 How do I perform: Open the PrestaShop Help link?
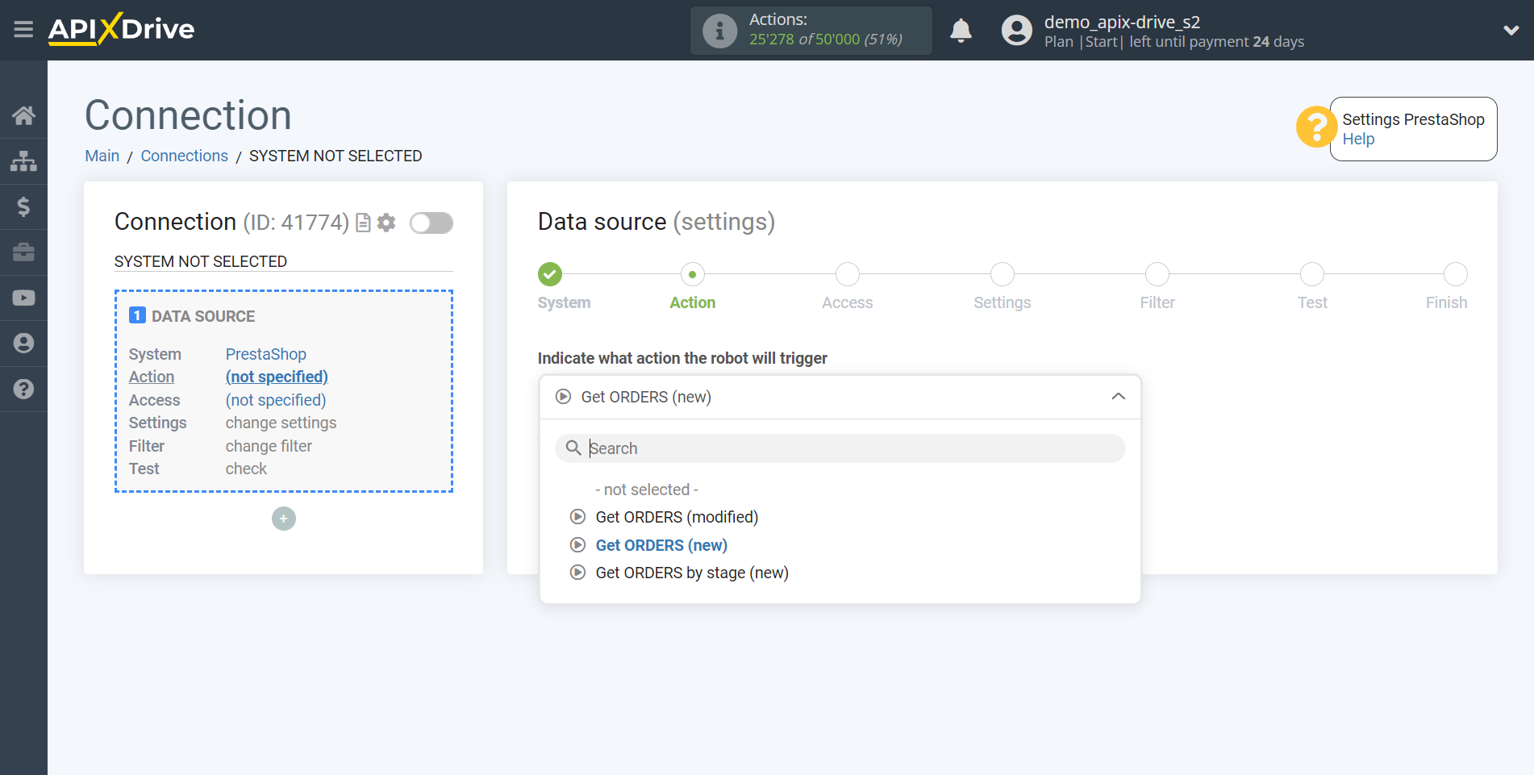1358,139
